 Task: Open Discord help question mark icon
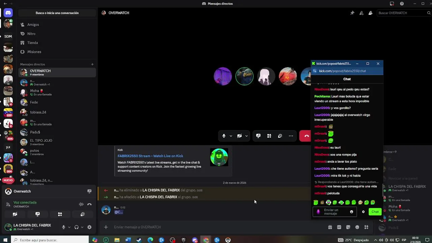[402, 4]
